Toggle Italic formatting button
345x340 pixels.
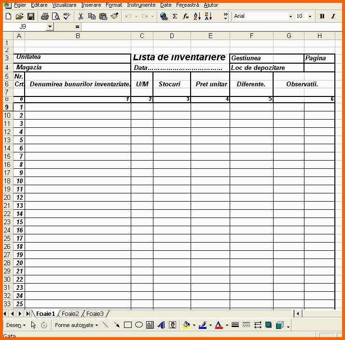pyautogui.click(x=333, y=16)
